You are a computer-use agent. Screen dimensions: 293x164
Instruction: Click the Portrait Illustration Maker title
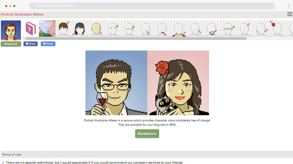22,15
